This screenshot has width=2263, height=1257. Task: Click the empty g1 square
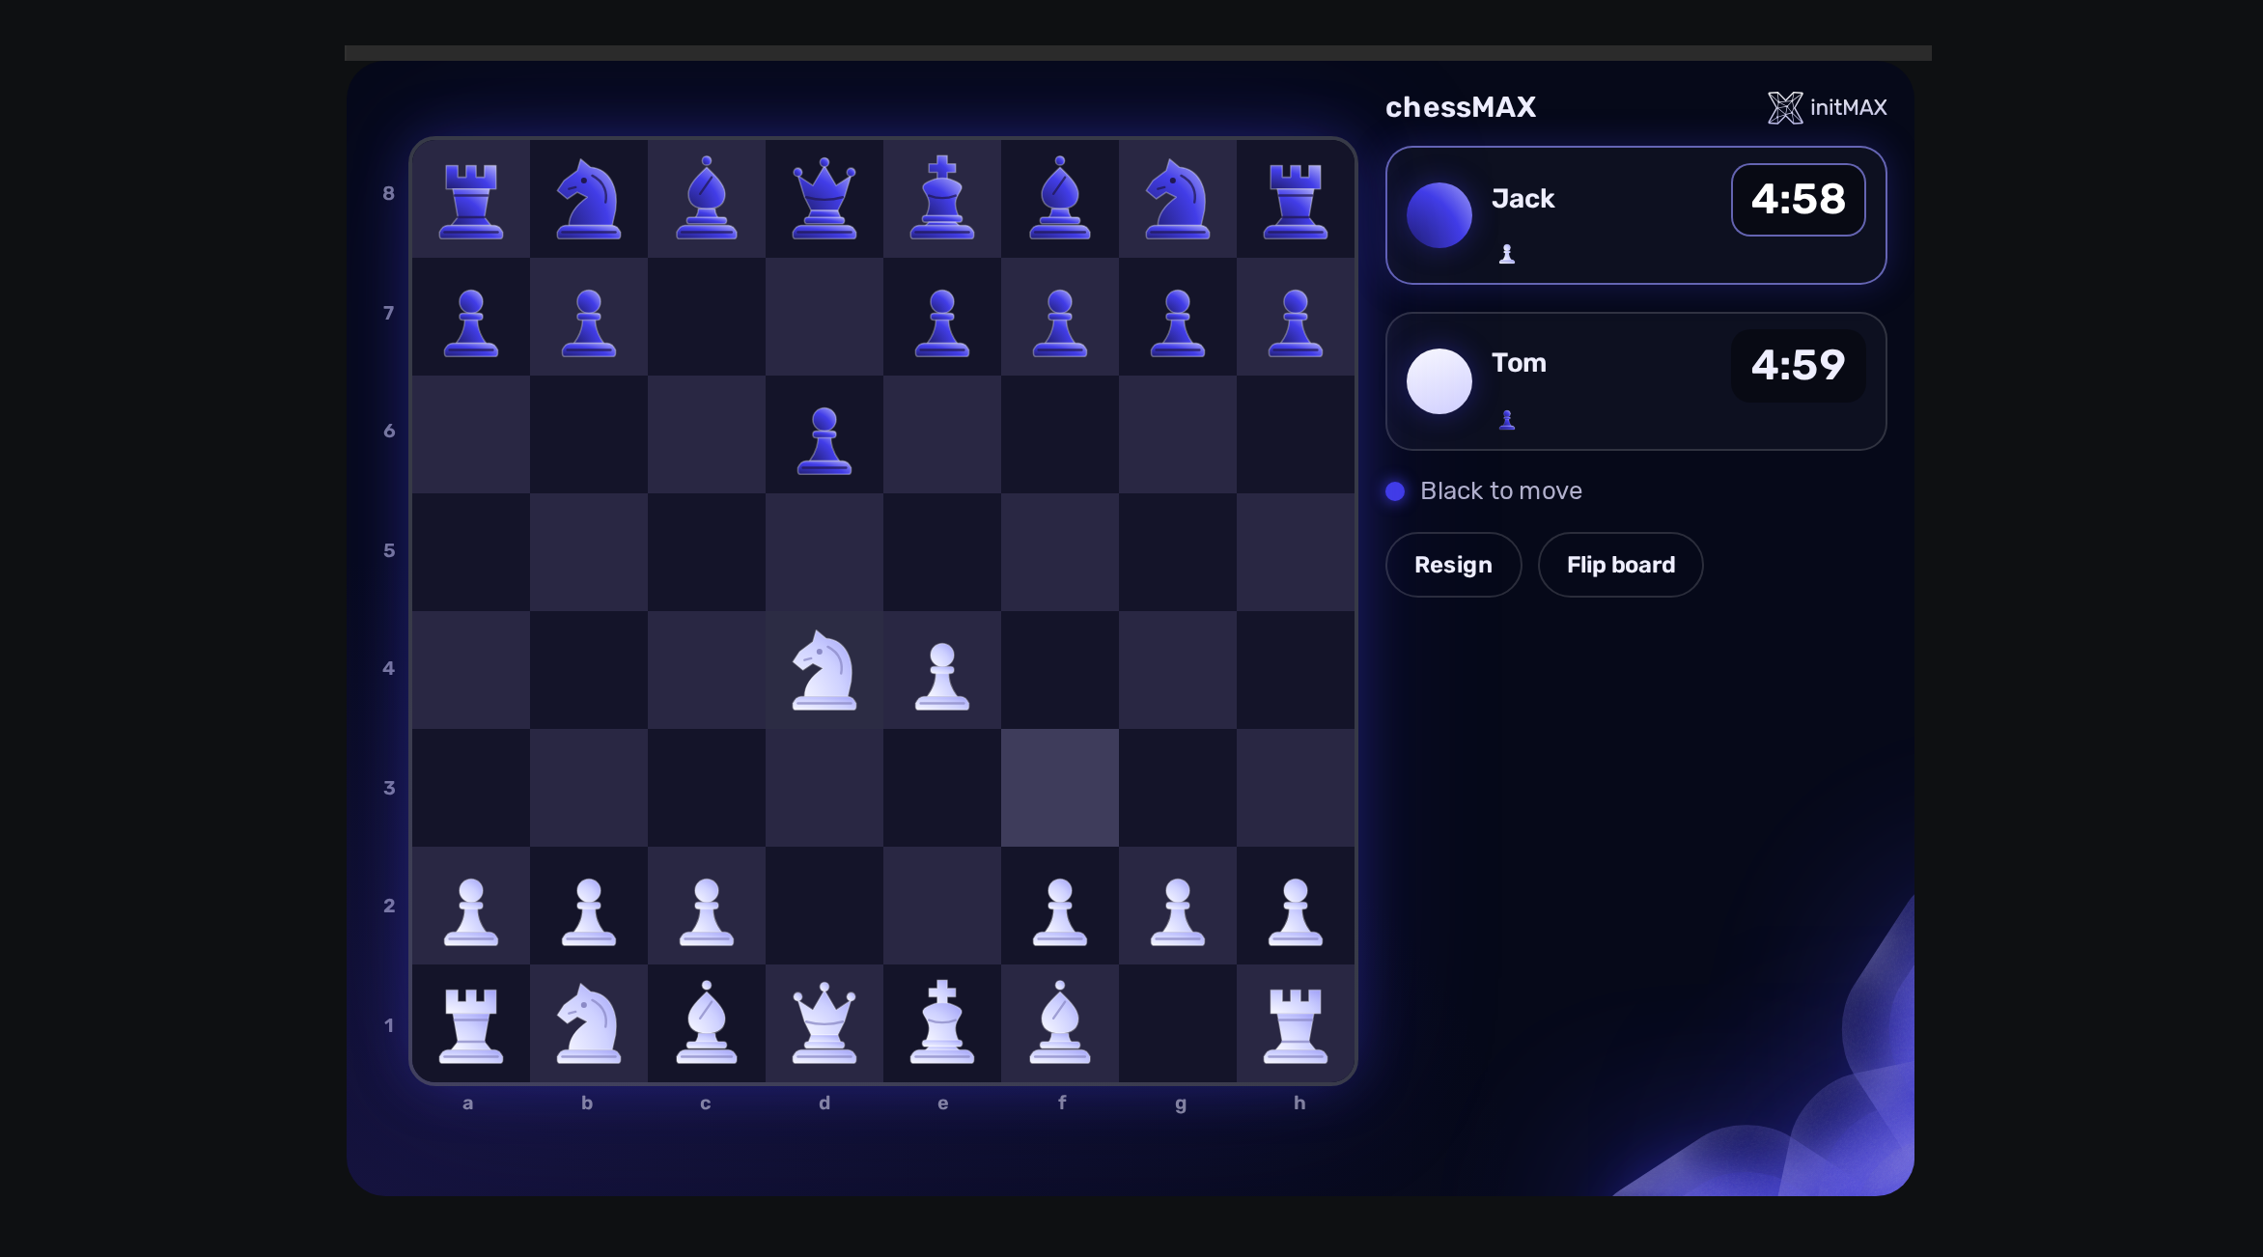(x=1178, y=1023)
